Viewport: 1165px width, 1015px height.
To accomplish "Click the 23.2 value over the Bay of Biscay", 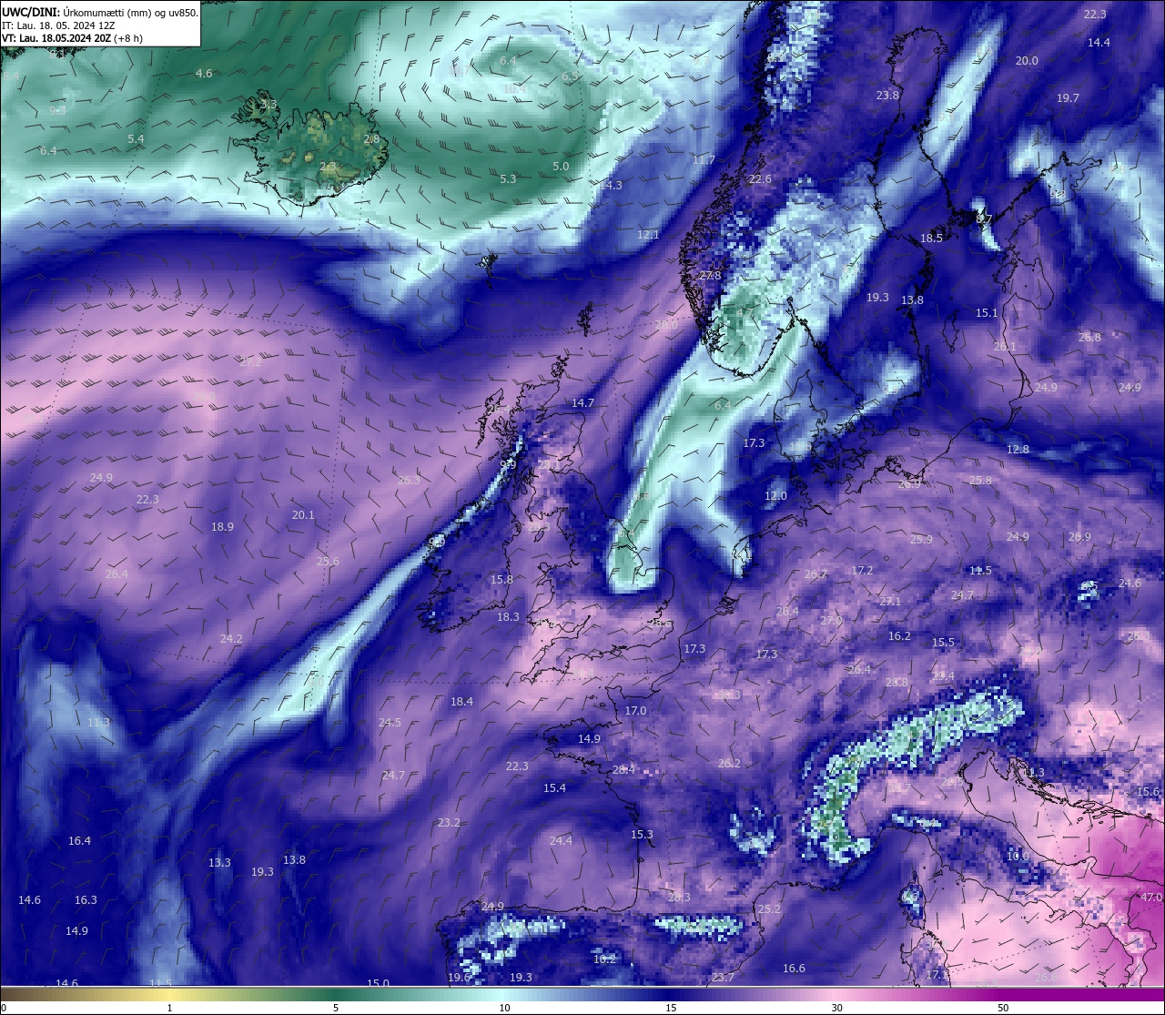I will pos(449,822).
